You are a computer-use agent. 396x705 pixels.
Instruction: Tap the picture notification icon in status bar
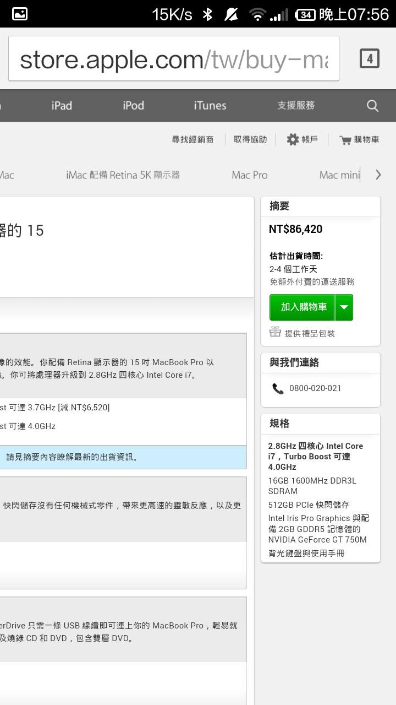coord(20,14)
